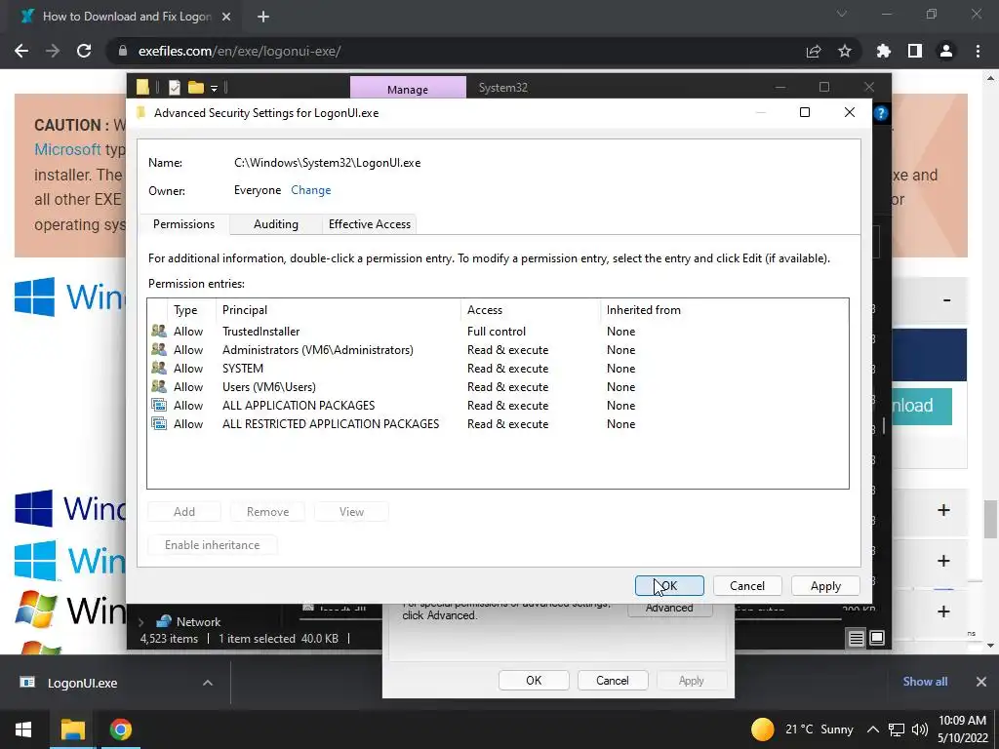
Task: Close the downloads bar with X
Action: pos(981,682)
